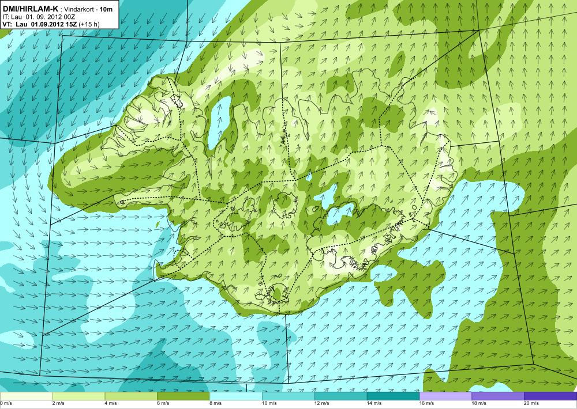Screen dimensions: 577x409
Task: Click the "Vindarkort - 10m" map type text
Action: tap(88, 9)
